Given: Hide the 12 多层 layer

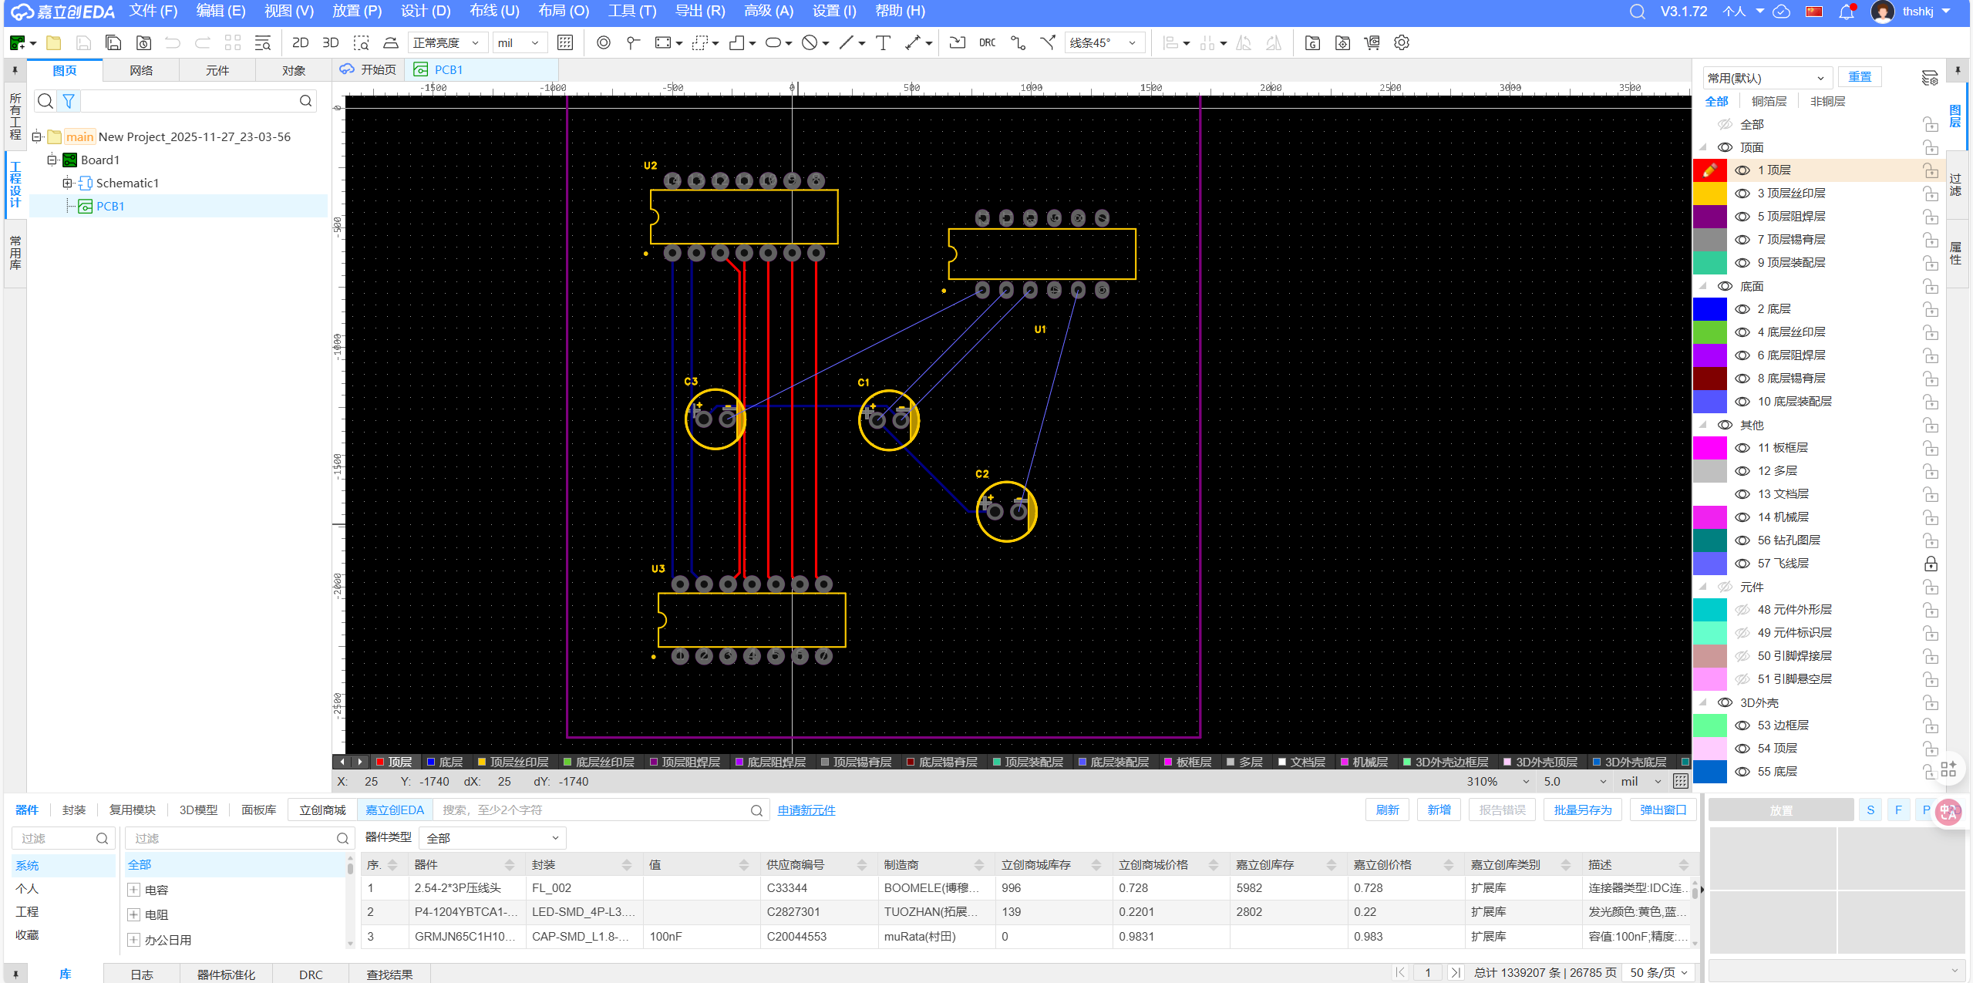Looking at the screenshot, I should click(x=1742, y=471).
